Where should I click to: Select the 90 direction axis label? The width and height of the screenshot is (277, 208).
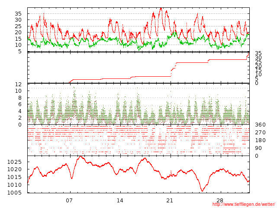click(x=258, y=148)
